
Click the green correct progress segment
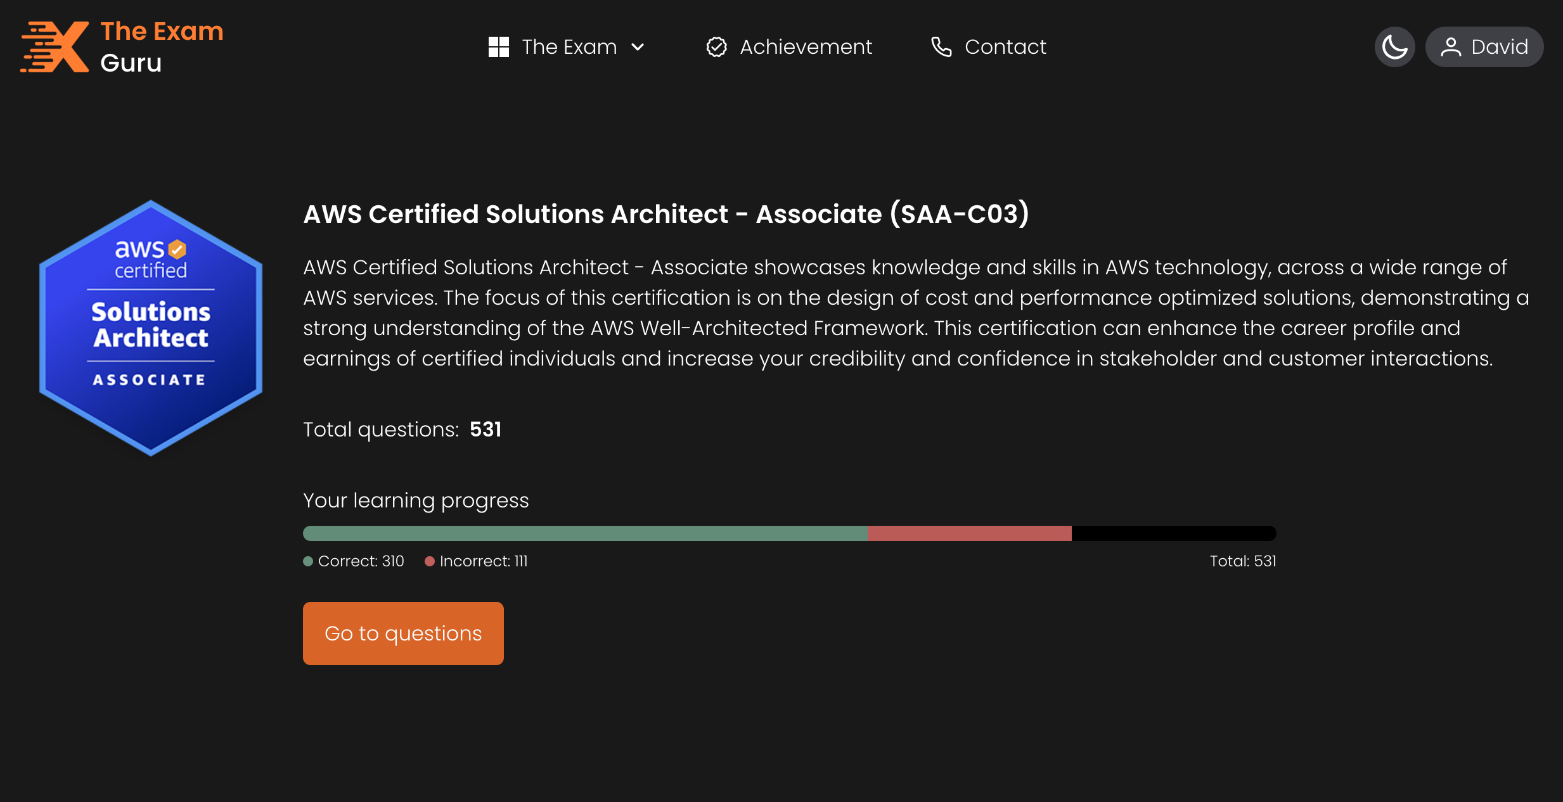[584, 533]
